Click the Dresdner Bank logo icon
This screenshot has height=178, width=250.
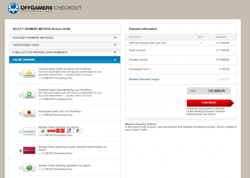(29, 95)
